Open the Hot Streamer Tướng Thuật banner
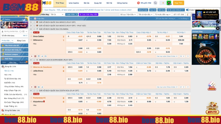 (14, 25)
